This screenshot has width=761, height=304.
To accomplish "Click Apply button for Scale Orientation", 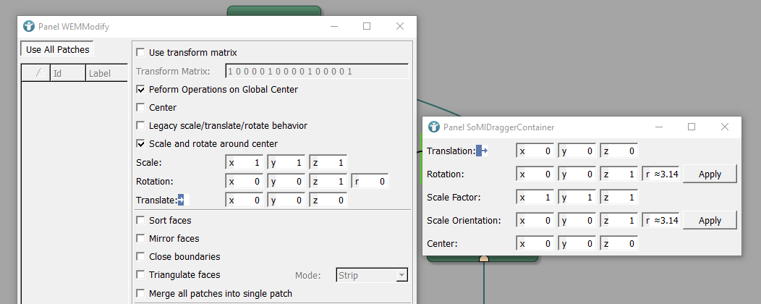I will (710, 221).
